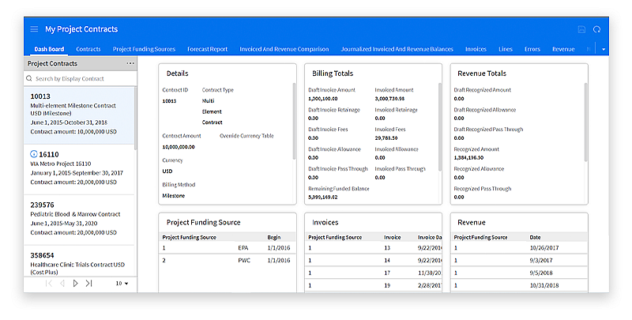
Task: Switch to the Errors tab
Action: [x=532, y=49]
